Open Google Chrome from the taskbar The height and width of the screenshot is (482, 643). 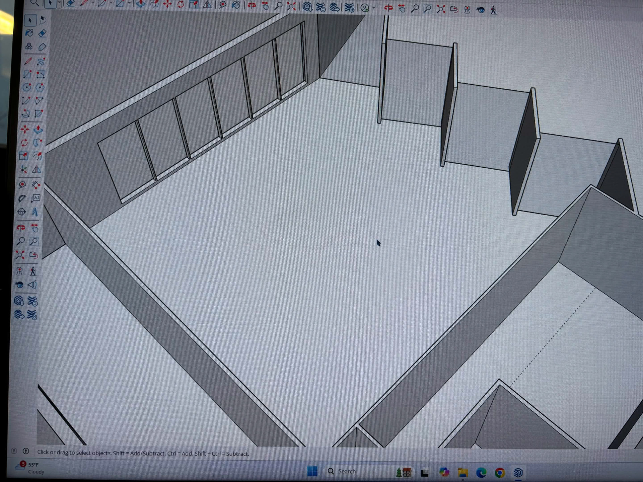coord(500,473)
